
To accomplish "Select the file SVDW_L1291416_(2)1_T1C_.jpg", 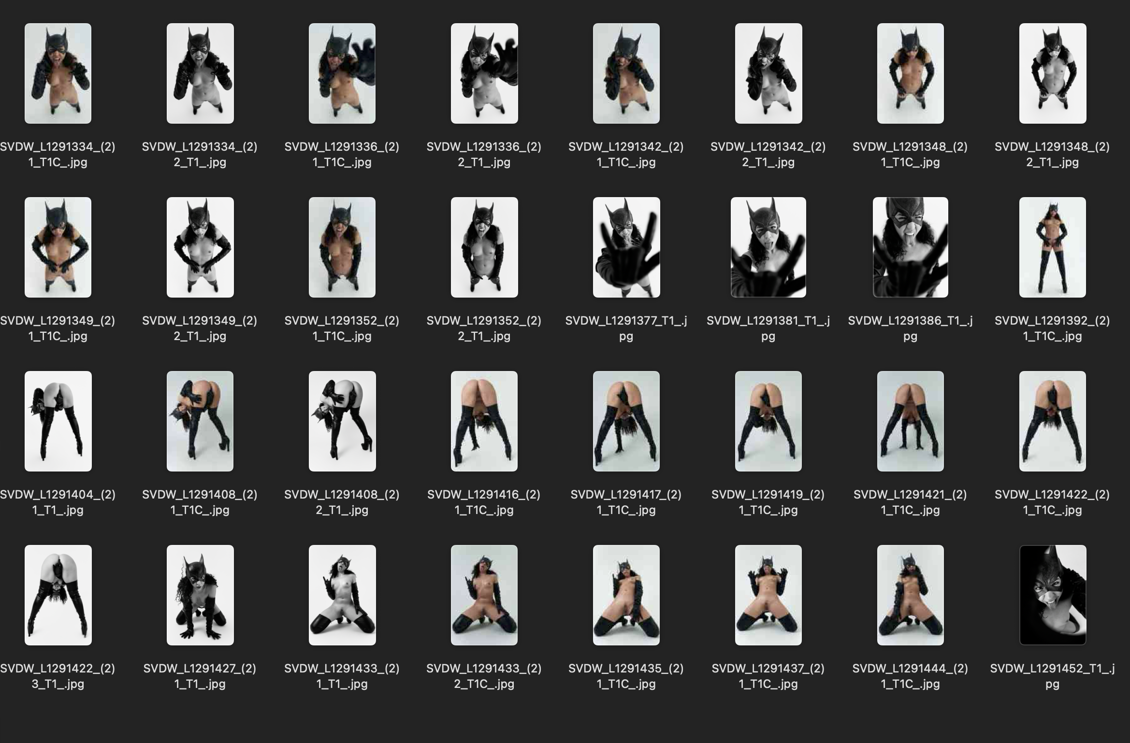I will click(x=483, y=421).
